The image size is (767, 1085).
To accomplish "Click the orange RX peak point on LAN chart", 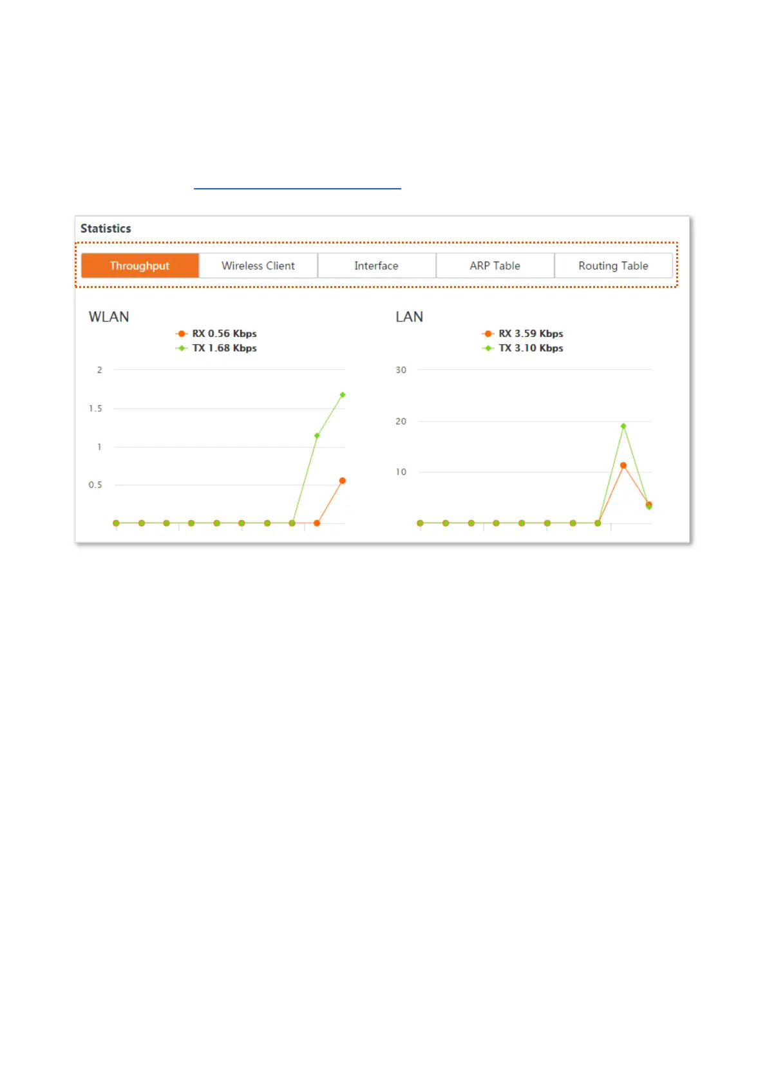I will (623, 465).
